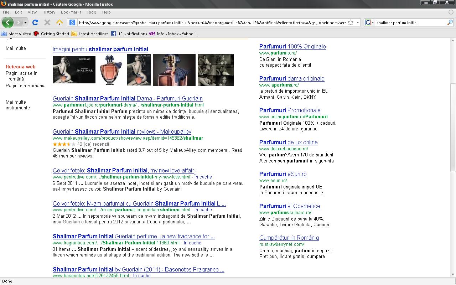
Task: Open the Parfumuri 100% Originale ad
Action: (292, 46)
